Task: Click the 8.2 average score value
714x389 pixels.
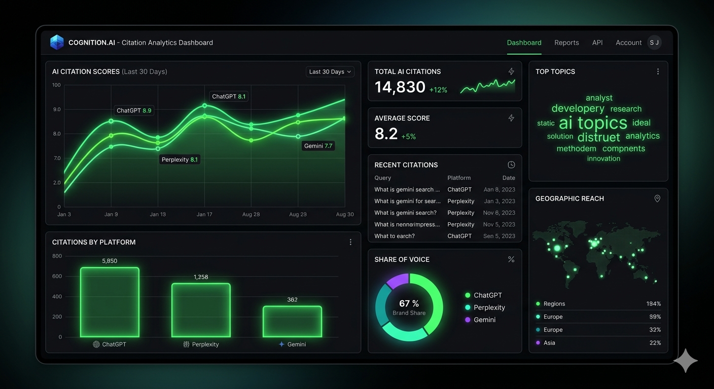Action: [x=386, y=134]
